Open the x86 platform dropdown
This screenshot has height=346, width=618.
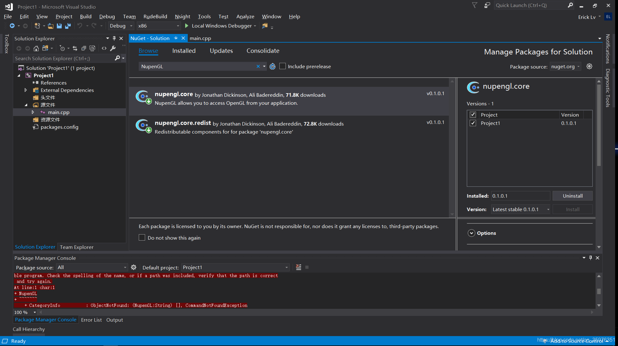[159, 26]
